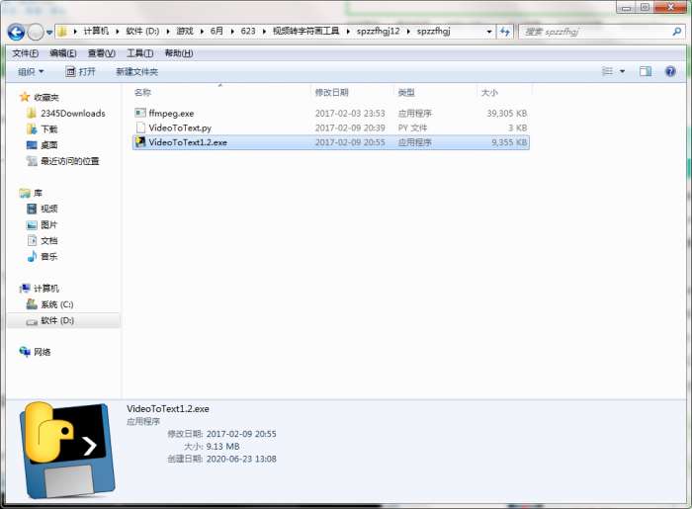The width and height of the screenshot is (692, 509).
Task: Toggle the preview pane icon
Action: pyautogui.click(x=646, y=71)
